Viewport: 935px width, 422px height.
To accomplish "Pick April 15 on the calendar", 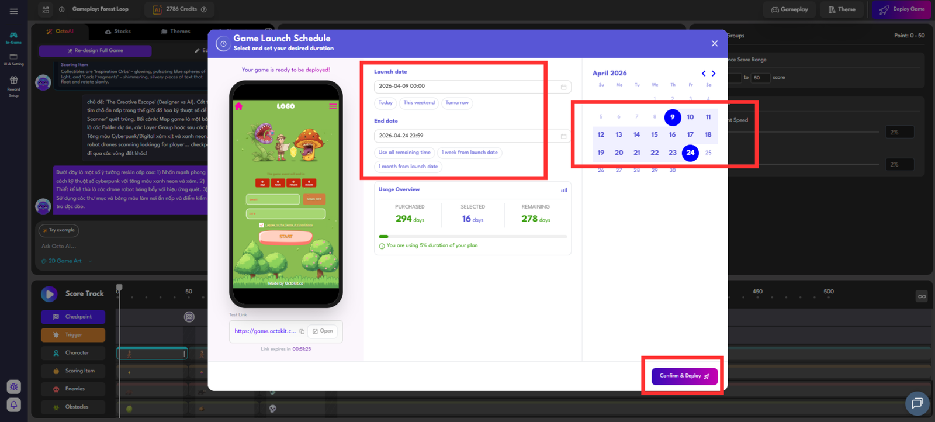I will pos(654,135).
